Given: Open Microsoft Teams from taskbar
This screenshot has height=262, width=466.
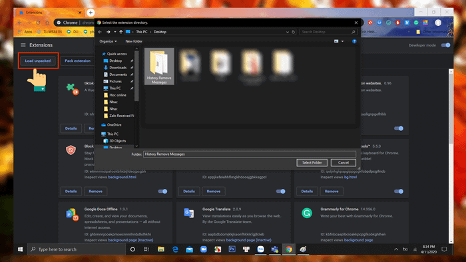Looking at the screenshot, I should point(274,249).
